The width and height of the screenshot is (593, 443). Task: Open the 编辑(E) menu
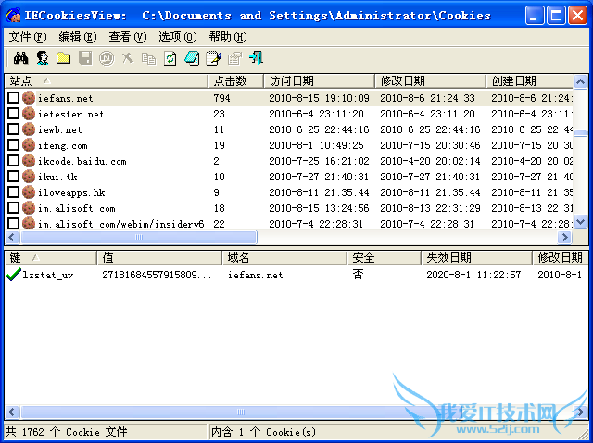(x=78, y=37)
